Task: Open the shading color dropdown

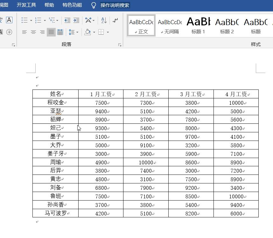Action: click(x=94, y=32)
